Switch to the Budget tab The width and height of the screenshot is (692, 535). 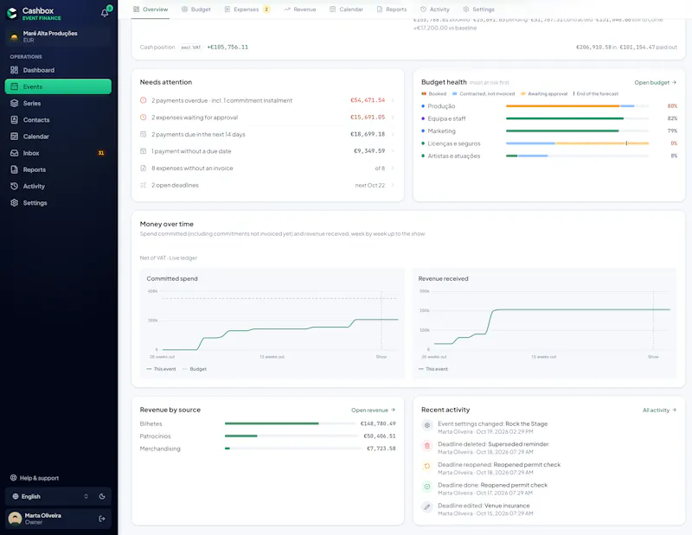[196, 10]
